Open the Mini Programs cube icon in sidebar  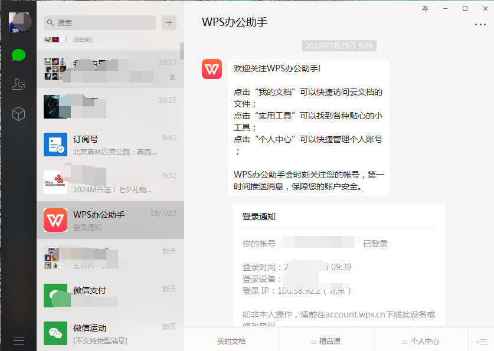pyautogui.click(x=18, y=111)
